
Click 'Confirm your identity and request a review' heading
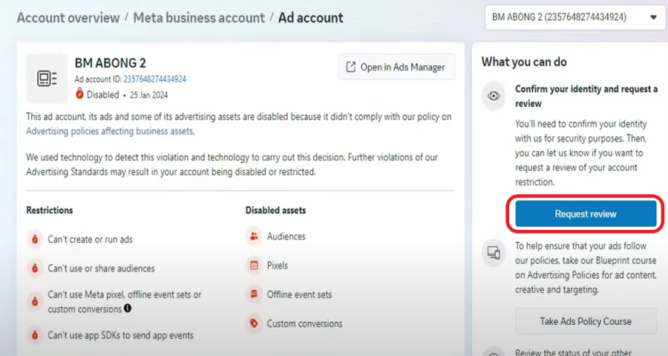[586, 96]
